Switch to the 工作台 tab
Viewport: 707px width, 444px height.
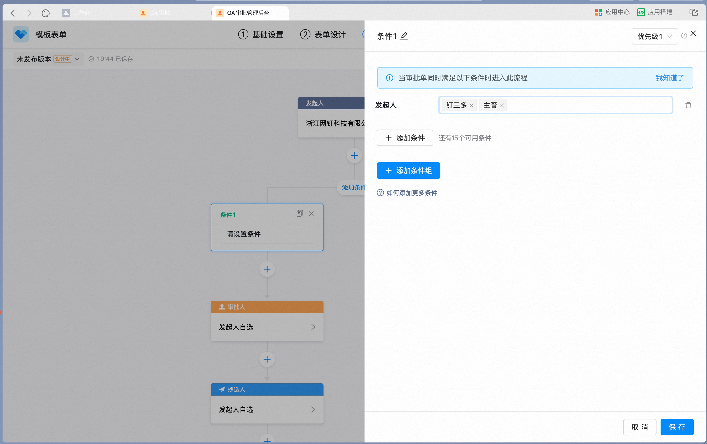tap(76, 13)
